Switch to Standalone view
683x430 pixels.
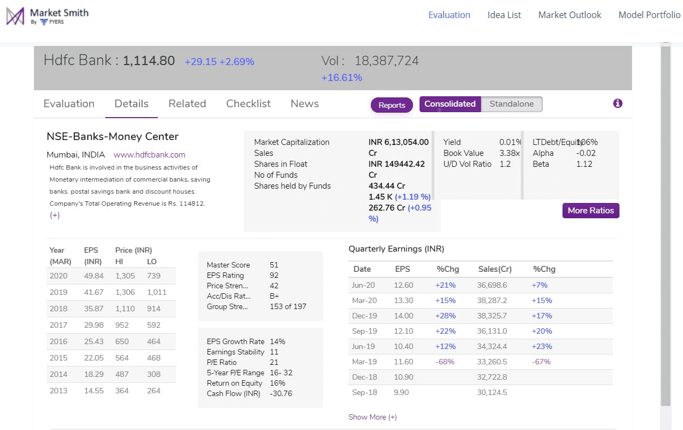pos(512,104)
